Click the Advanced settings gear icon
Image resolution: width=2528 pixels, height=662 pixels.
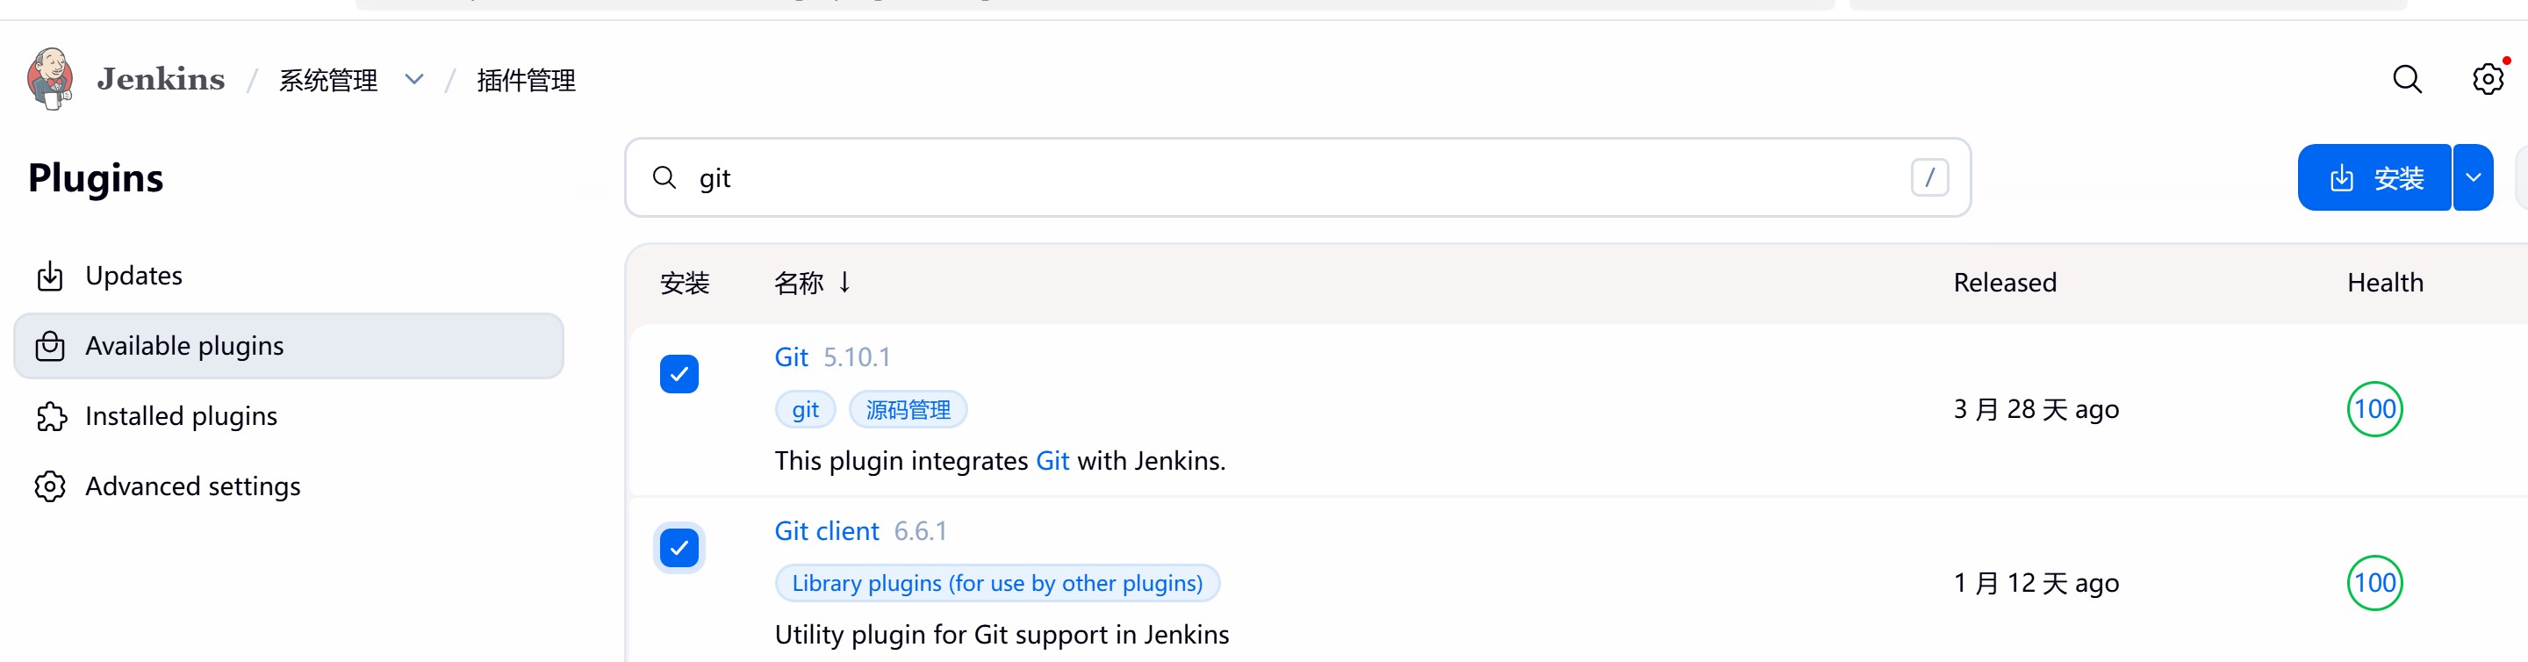point(50,486)
